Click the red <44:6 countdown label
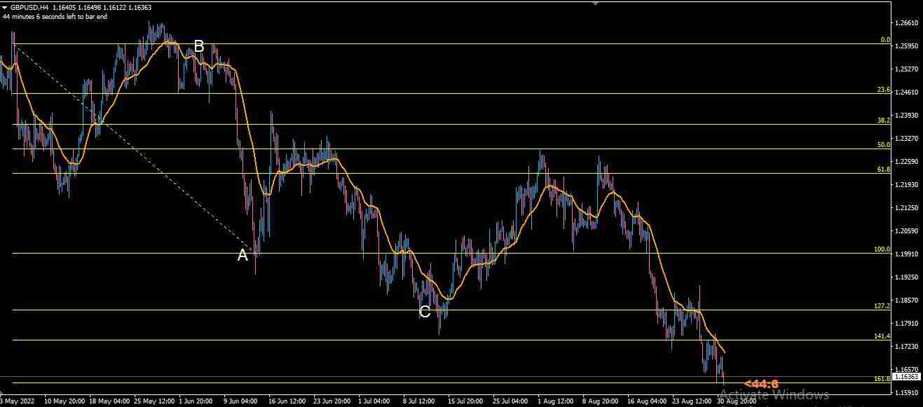923x407 pixels. (761, 384)
